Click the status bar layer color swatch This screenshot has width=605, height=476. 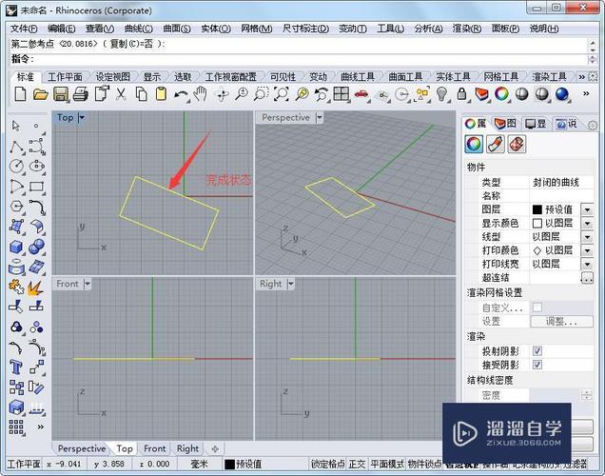click(229, 464)
